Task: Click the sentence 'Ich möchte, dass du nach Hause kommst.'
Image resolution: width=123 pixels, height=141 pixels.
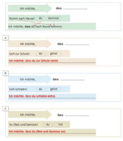Action: tap(35, 27)
